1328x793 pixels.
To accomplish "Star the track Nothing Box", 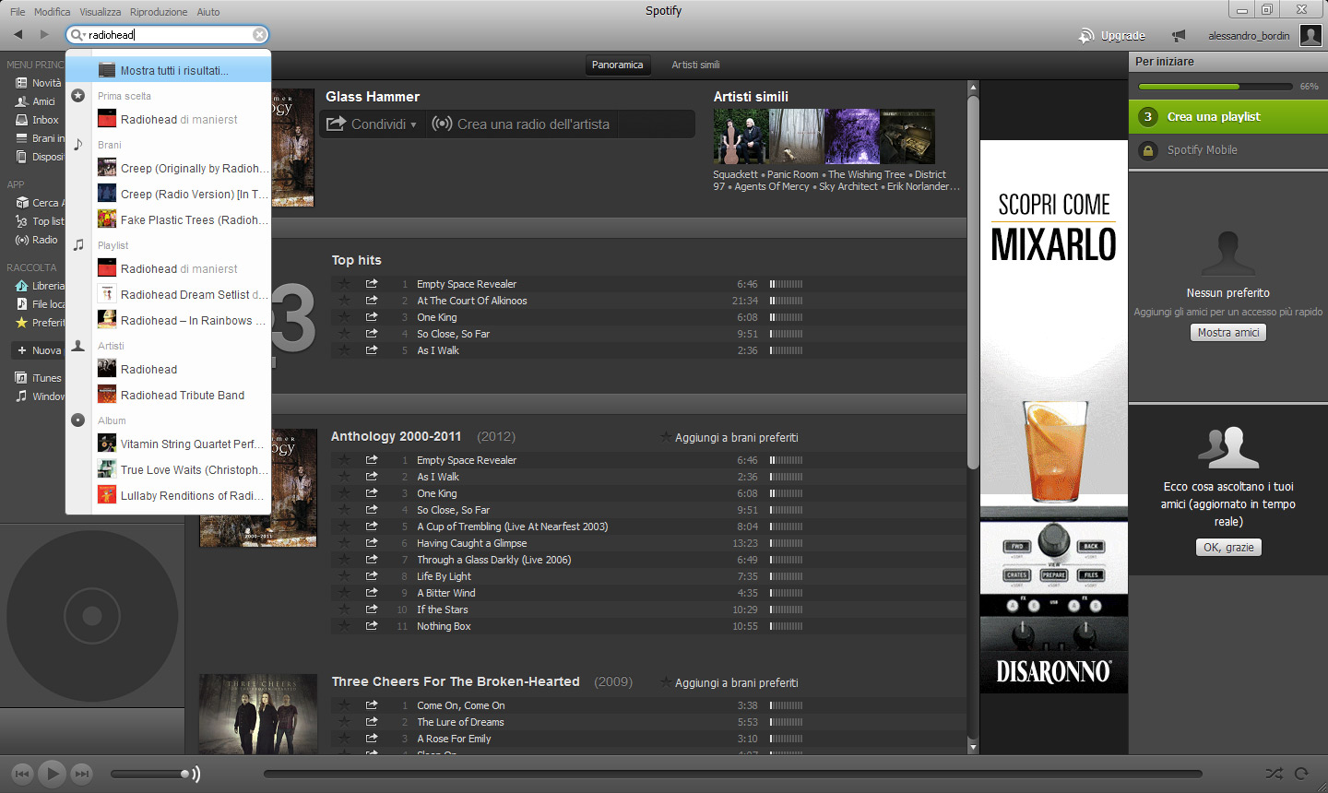I will tap(344, 626).
